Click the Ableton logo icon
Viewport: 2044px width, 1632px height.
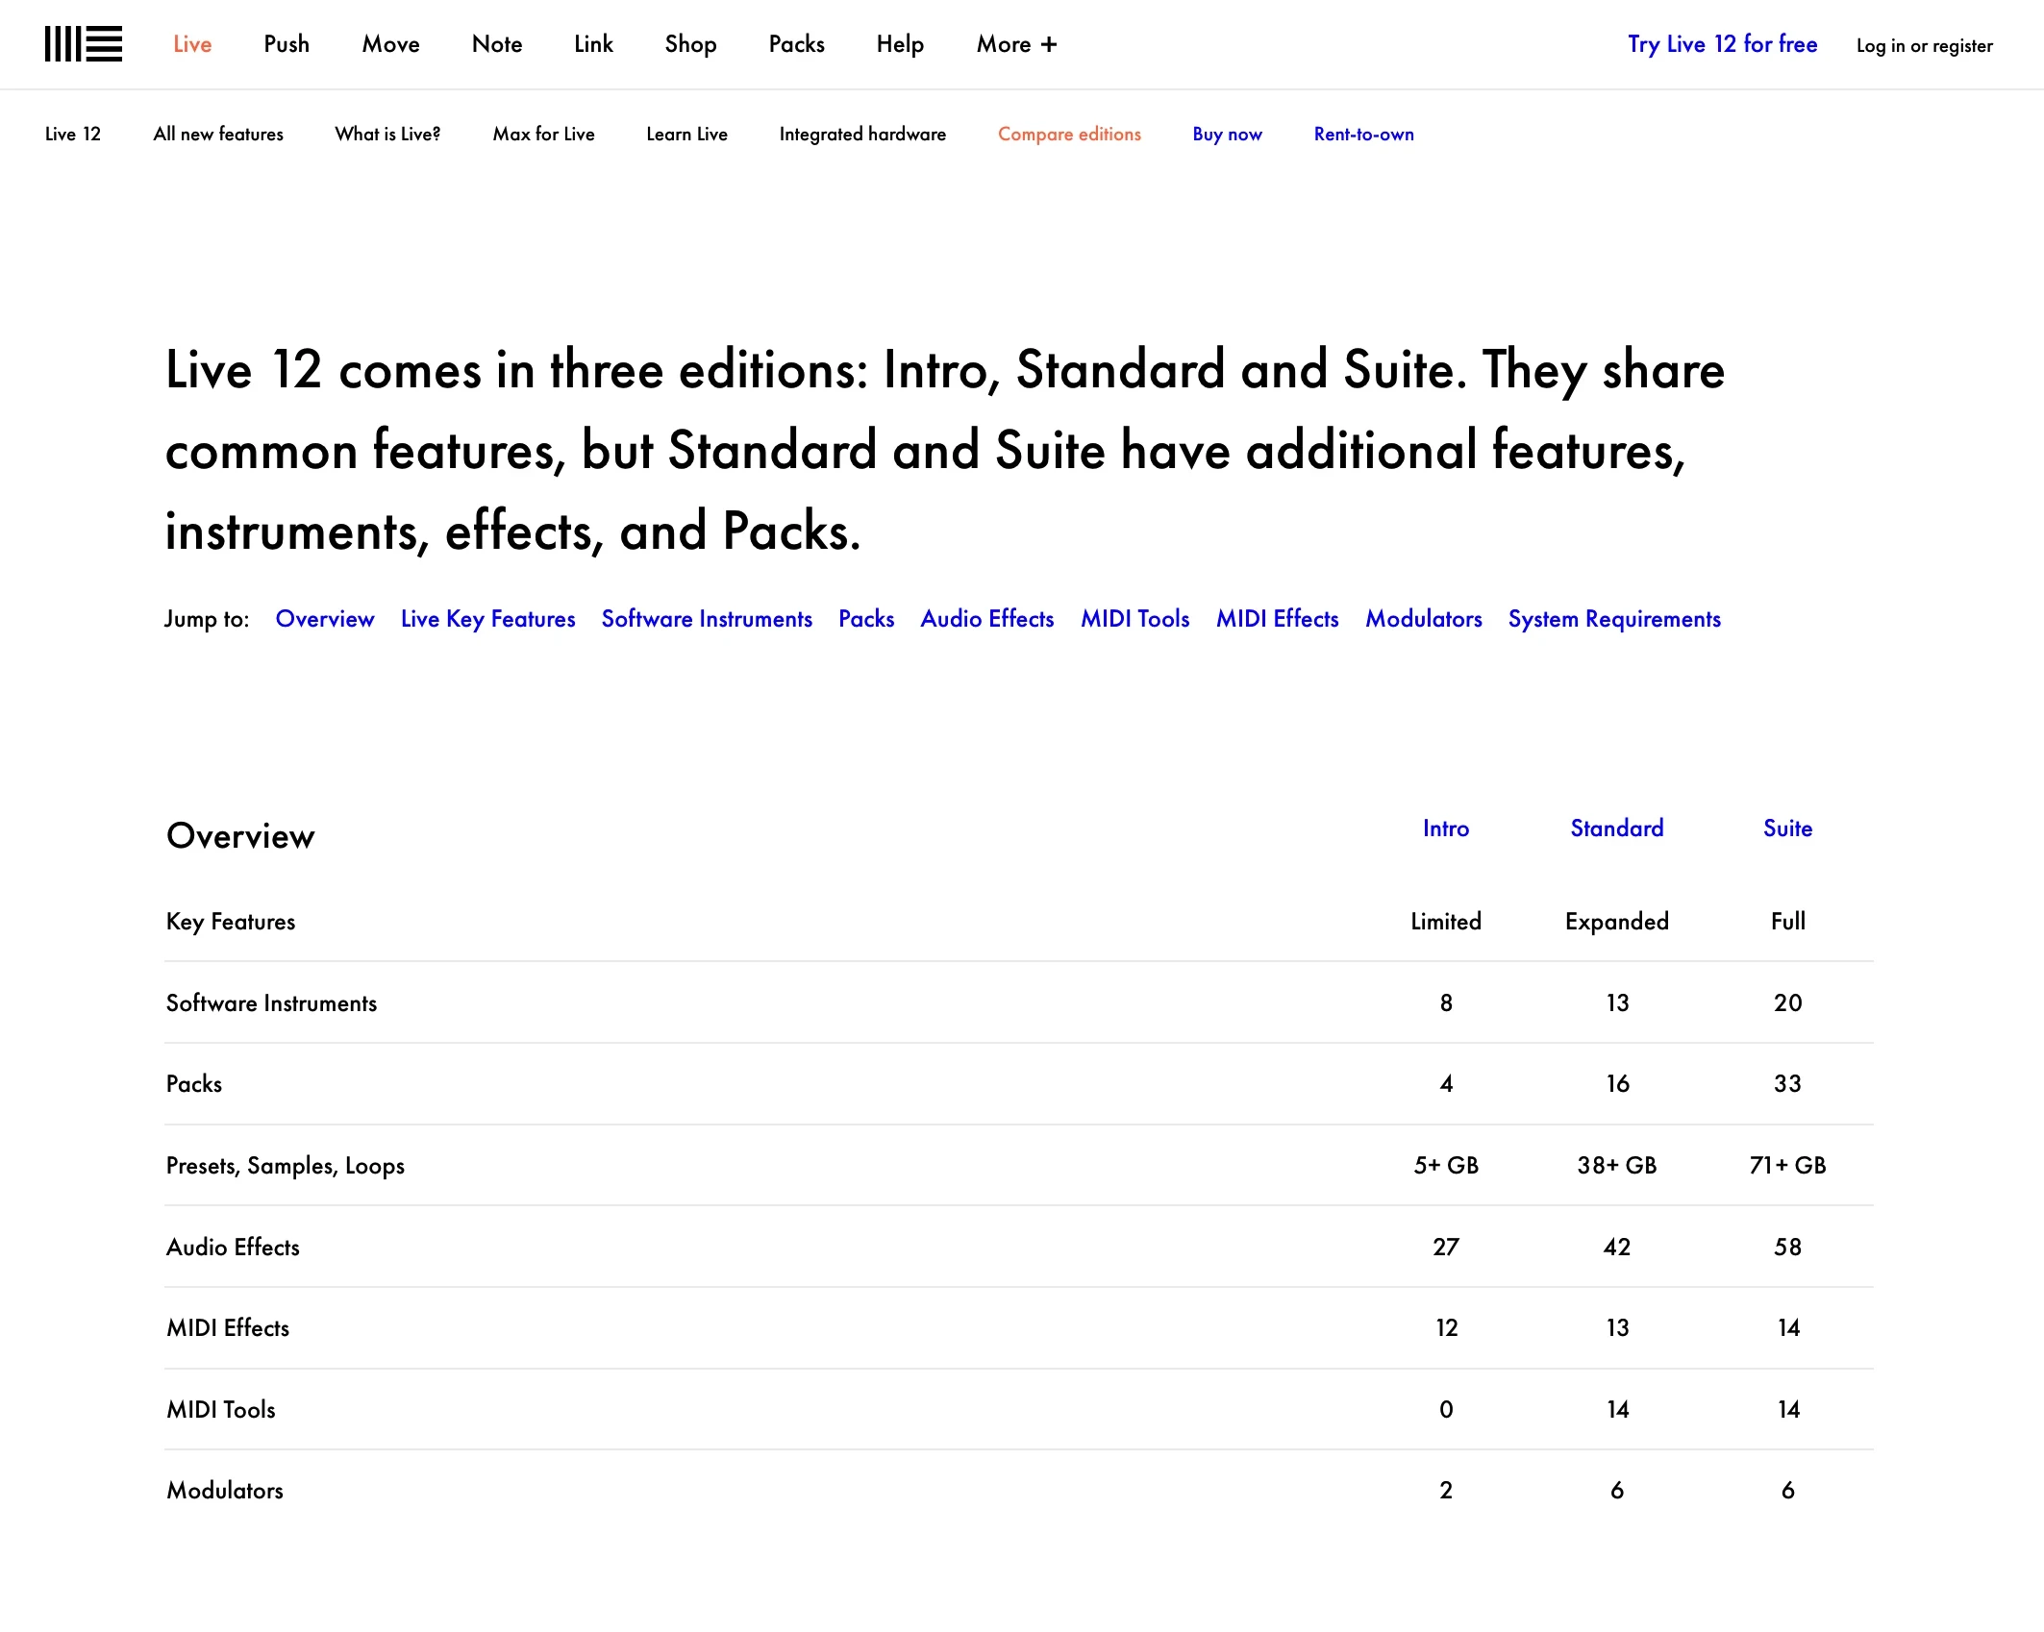(x=84, y=44)
